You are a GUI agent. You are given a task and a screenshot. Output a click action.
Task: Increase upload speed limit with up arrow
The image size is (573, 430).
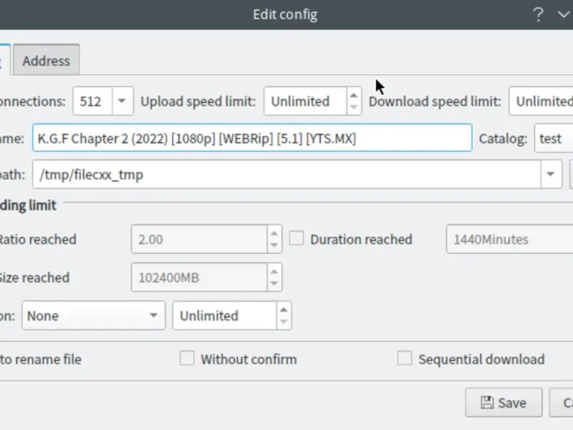[x=354, y=95]
